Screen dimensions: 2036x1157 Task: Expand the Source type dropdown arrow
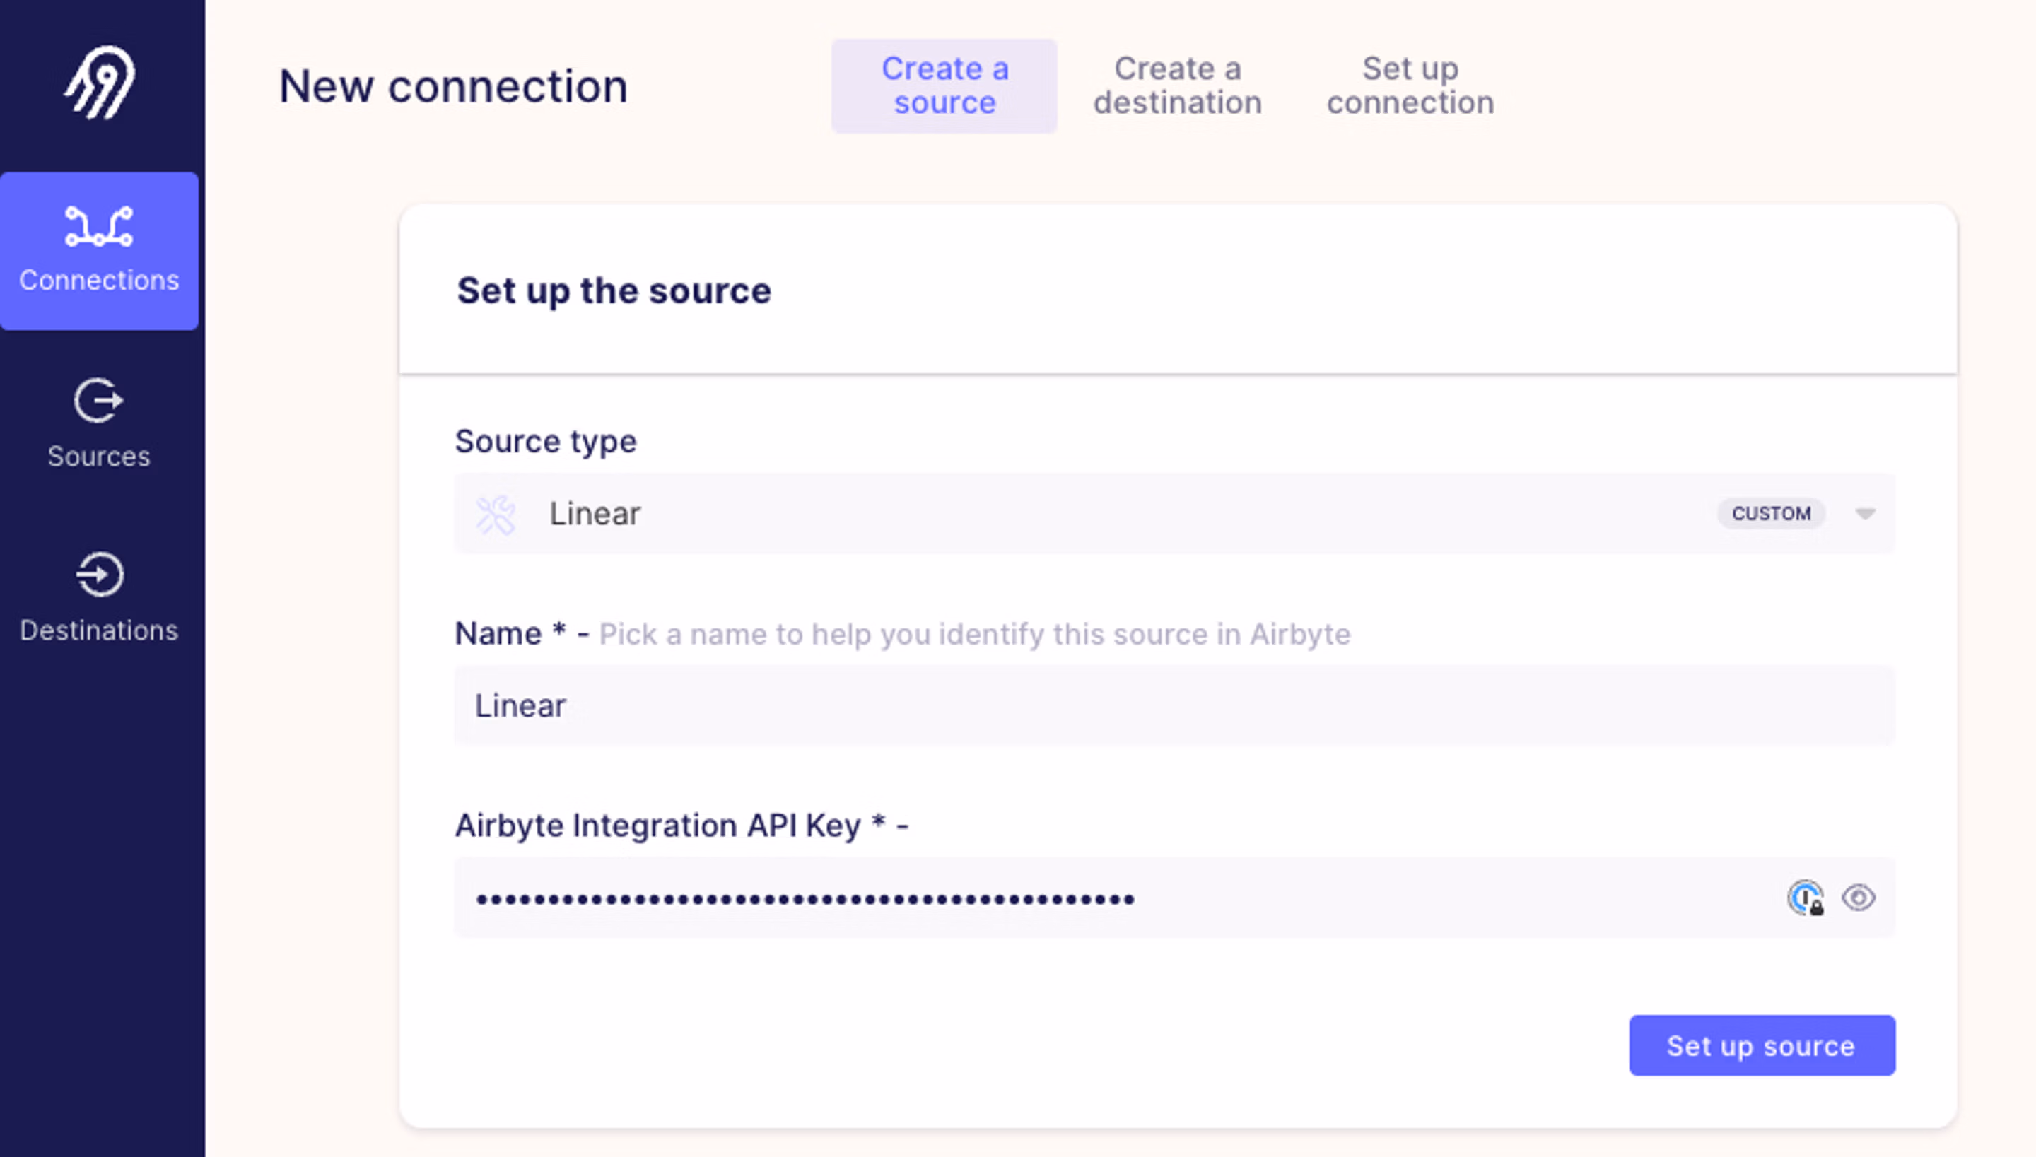[x=1865, y=514]
